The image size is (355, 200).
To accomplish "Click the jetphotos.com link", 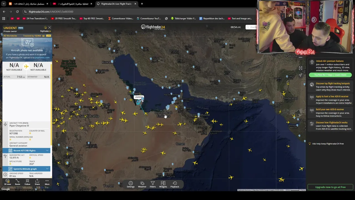I will click(42, 57).
